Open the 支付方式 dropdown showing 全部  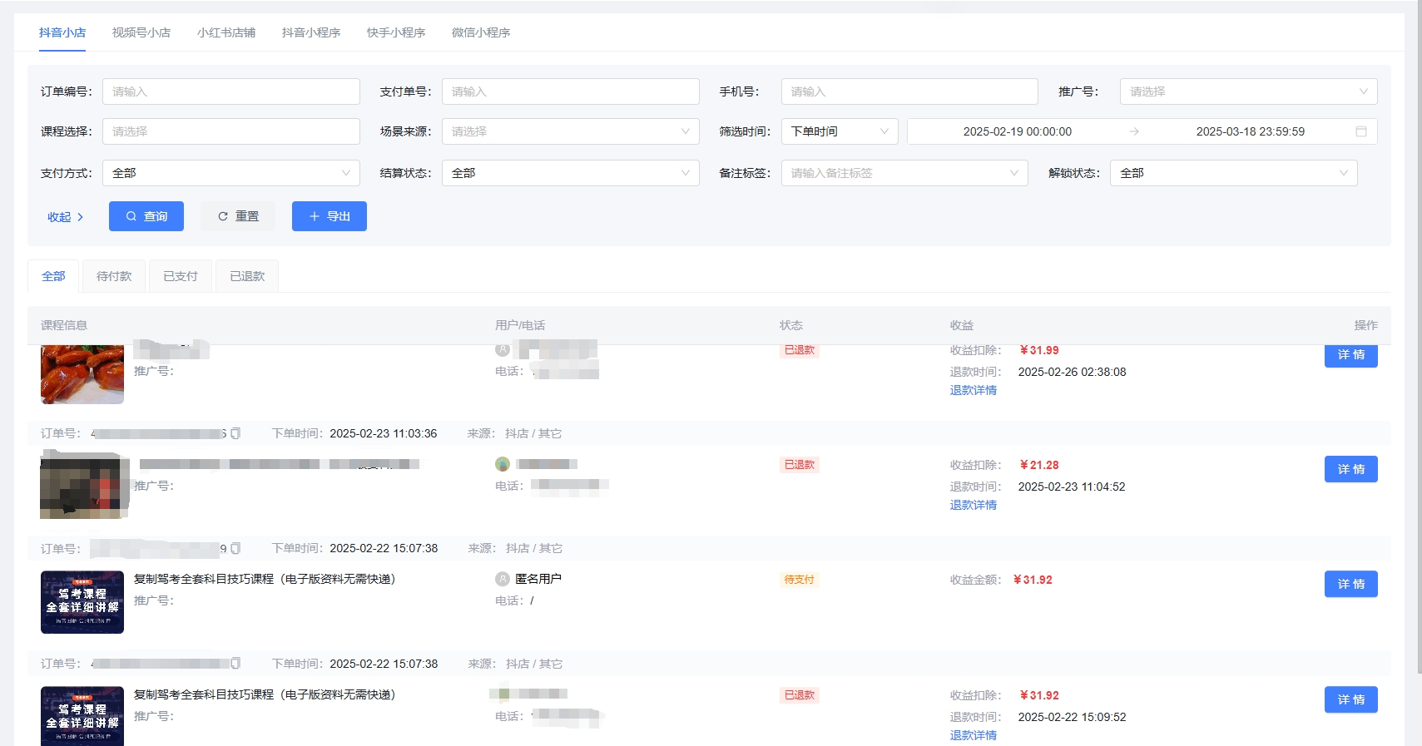tap(230, 173)
